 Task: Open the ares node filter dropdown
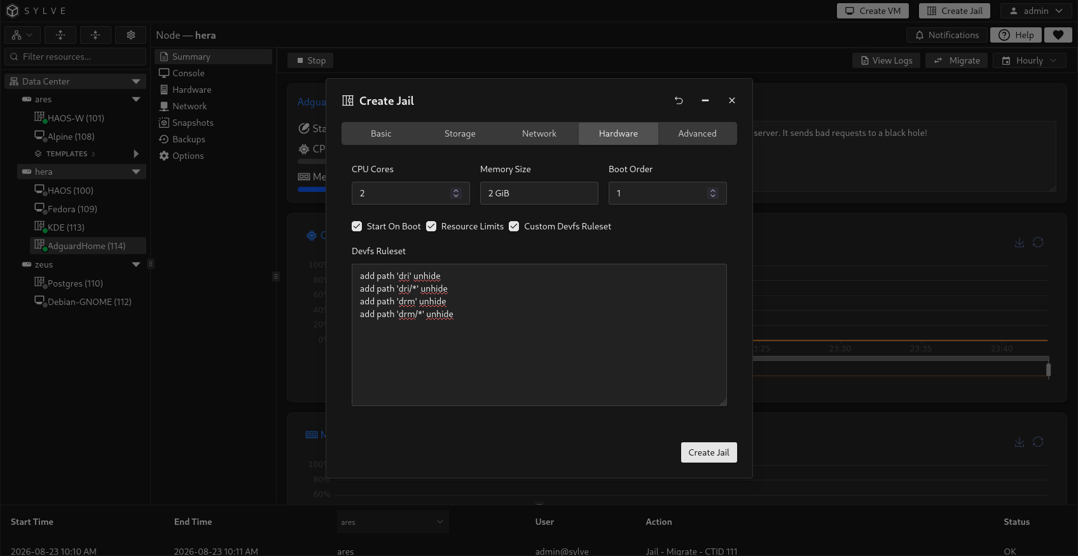[x=392, y=522]
